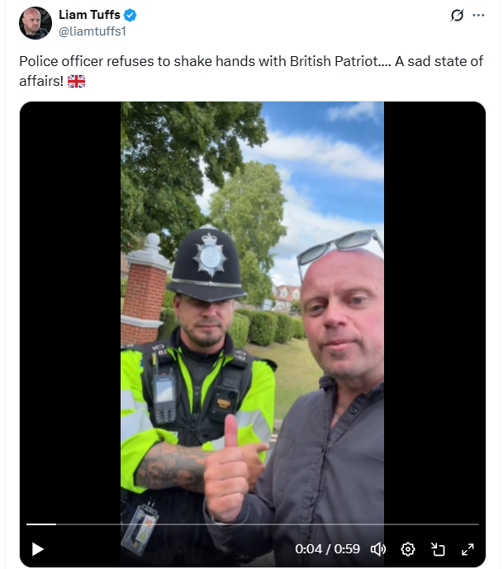Image resolution: width=503 pixels, height=569 pixels.
Task: Click the UK flag emoji in tweet
Action: click(76, 81)
